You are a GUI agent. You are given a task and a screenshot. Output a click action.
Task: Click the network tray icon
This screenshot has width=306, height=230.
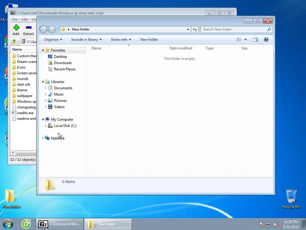point(269,224)
